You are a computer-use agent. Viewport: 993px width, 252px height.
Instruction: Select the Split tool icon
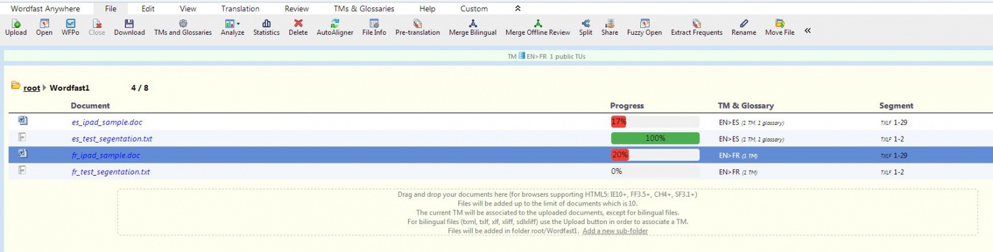pyautogui.click(x=586, y=24)
